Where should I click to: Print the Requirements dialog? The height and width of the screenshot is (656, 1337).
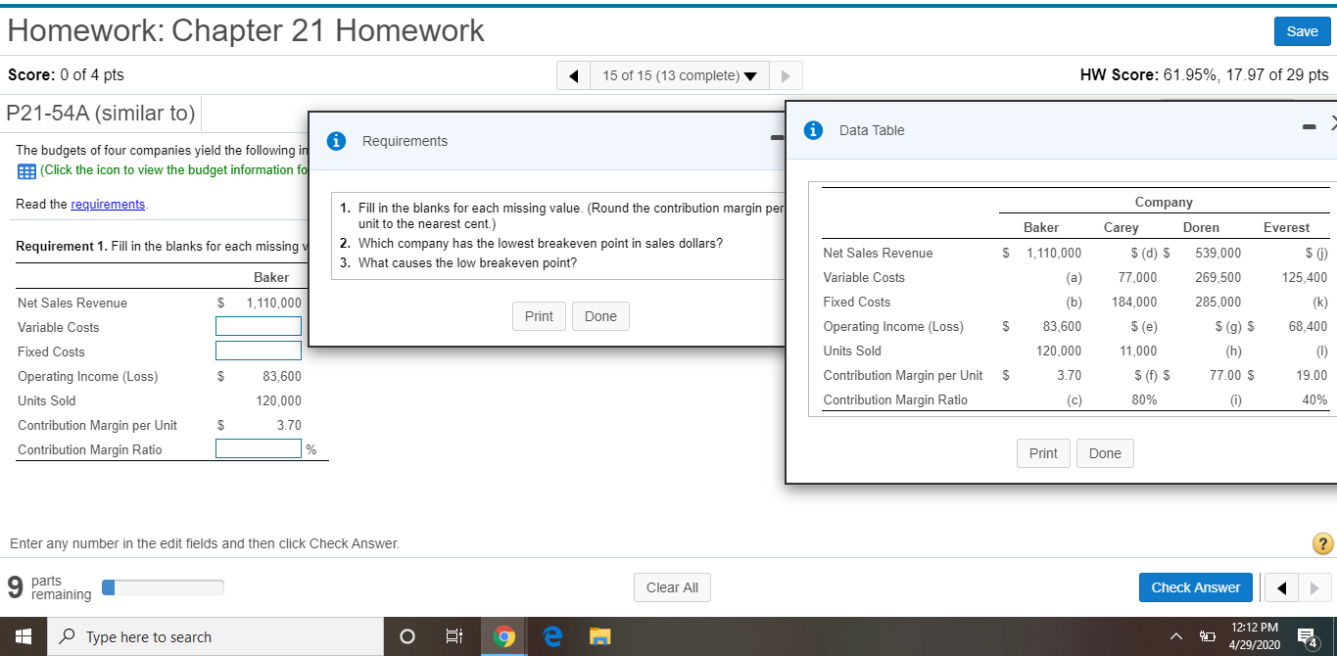coord(539,315)
